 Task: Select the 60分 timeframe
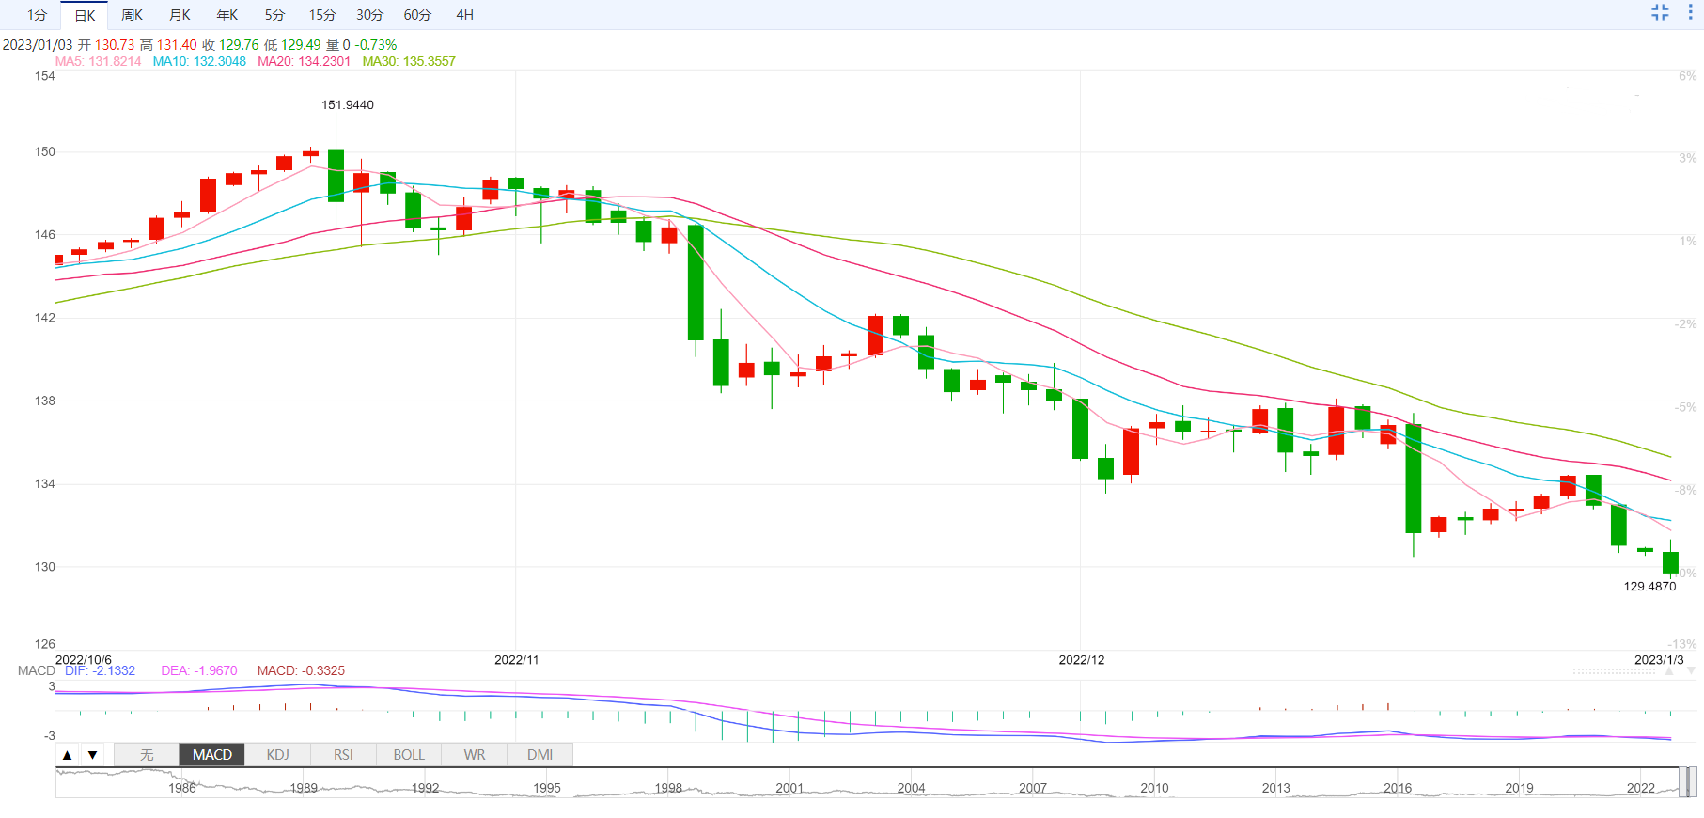coord(417,15)
